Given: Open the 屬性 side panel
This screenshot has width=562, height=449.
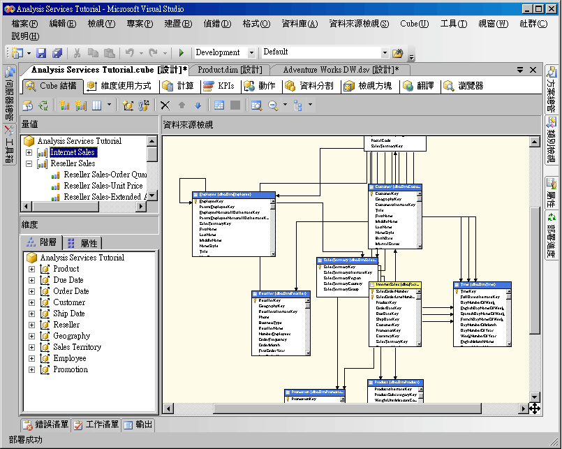Looking at the screenshot, I should (552, 193).
